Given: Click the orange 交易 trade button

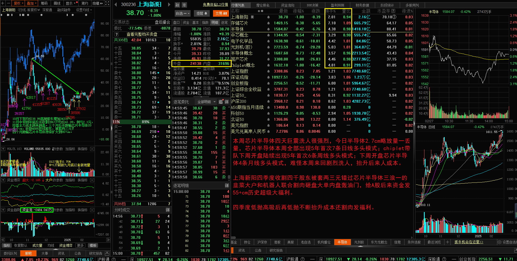Looking at the screenshot, I should 221,13.
